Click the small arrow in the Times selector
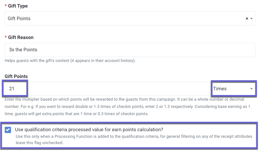 (251, 89)
